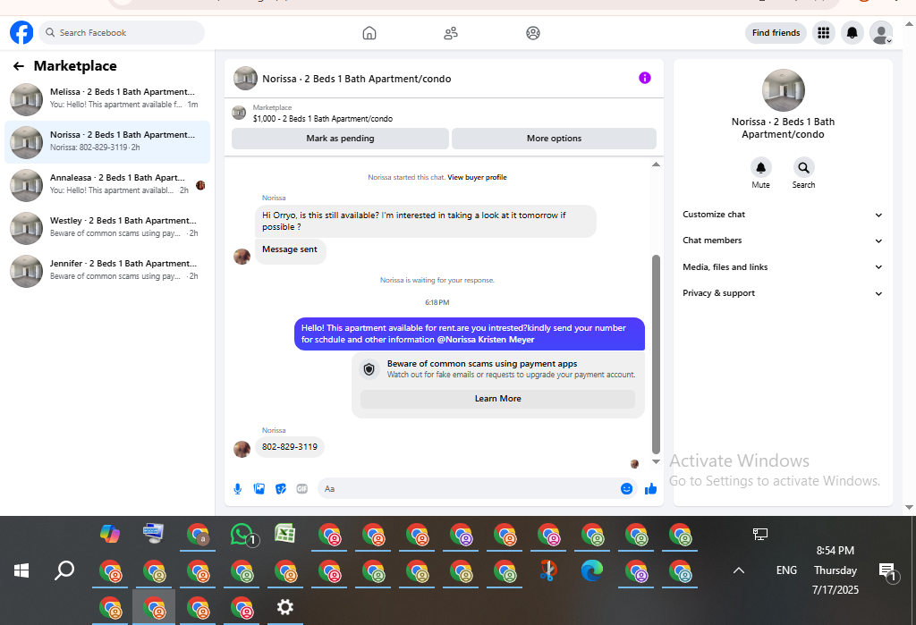Open Windows Settings gear in taskbar

coord(285,607)
